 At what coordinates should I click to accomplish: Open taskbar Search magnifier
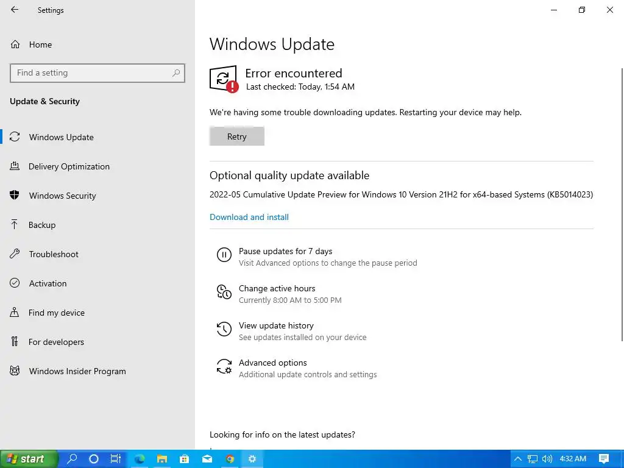tap(72, 458)
